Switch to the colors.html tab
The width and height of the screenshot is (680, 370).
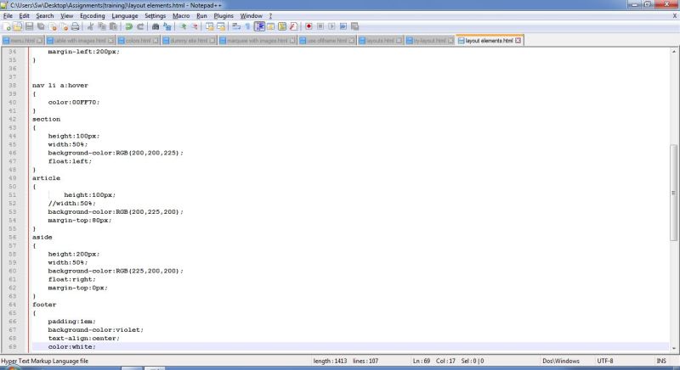click(x=139, y=40)
